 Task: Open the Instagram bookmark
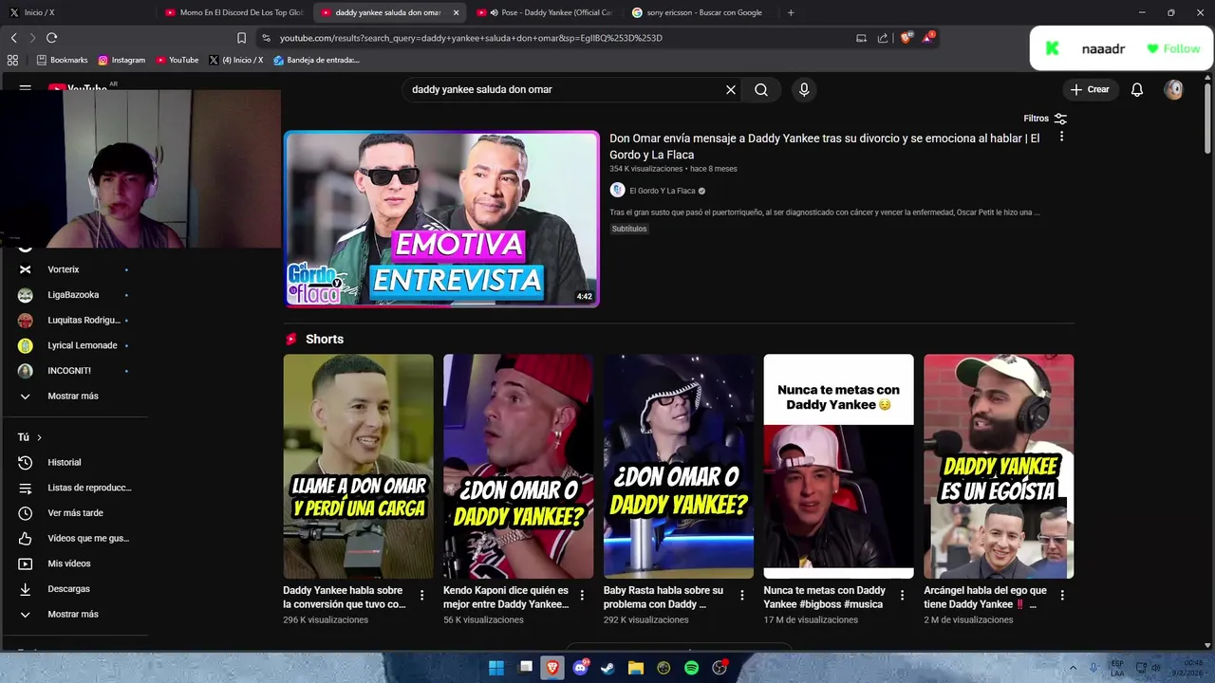coord(121,60)
